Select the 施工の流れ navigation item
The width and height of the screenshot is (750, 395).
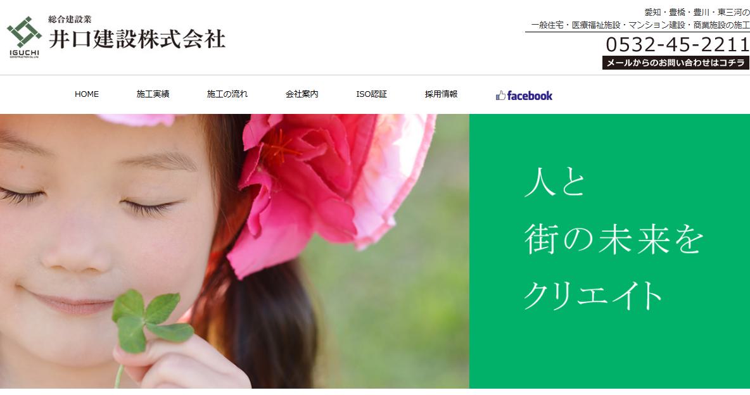227,94
